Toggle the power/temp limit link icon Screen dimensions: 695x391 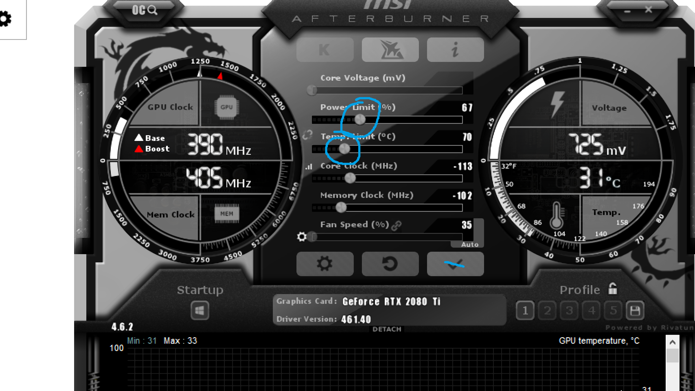(x=308, y=135)
